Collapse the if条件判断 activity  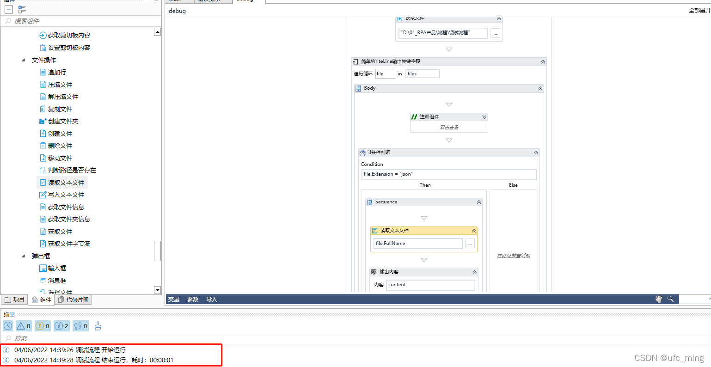click(x=536, y=153)
